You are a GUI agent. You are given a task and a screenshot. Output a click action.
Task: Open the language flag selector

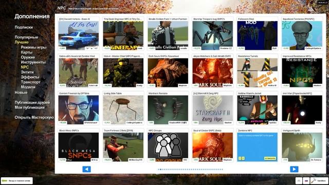(x=306, y=180)
